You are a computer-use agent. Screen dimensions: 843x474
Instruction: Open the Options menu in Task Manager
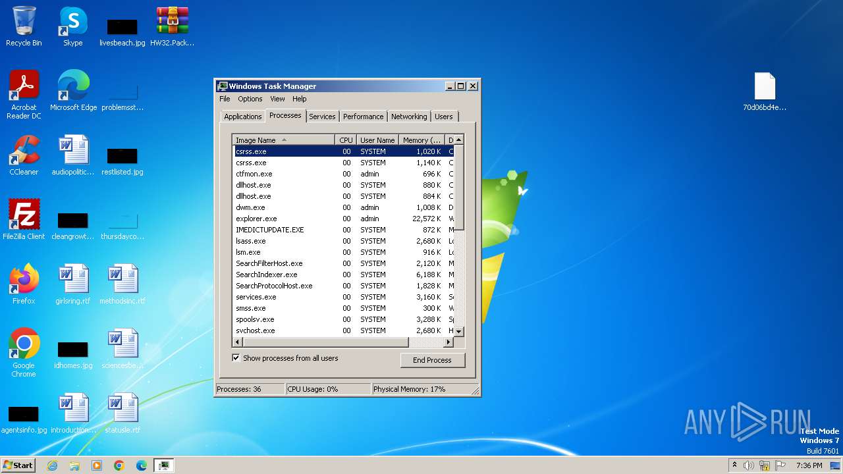pos(250,99)
